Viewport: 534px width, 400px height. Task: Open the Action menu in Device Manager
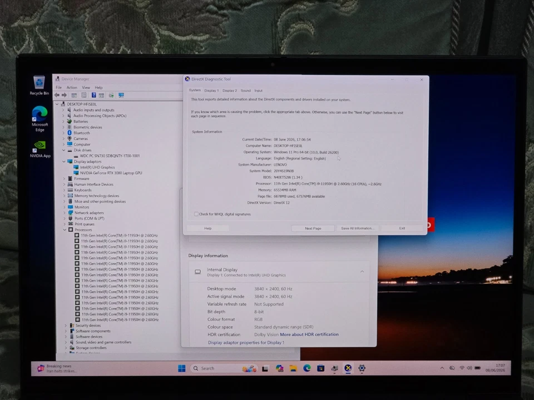click(72, 87)
